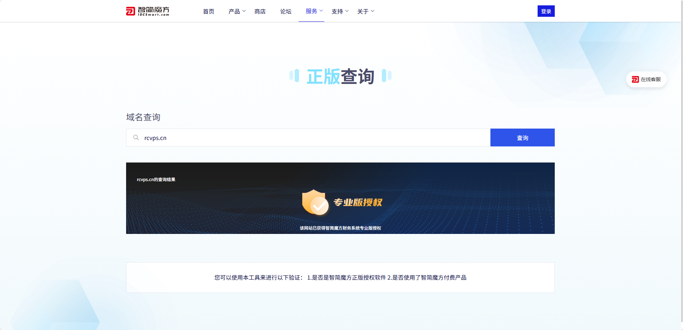Click the rcvps.cn查询结果 label
Image resolution: width=683 pixels, height=330 pixels.
156,180
